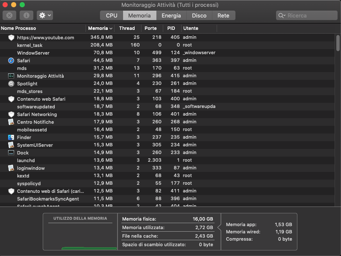Select the WindowServer process name
The width and height of the screenshot is (341, 256).
33,53
